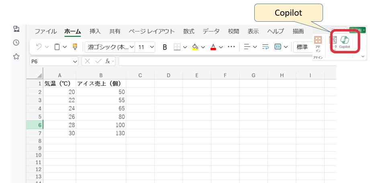
Task: Select cell アイス売上（個）
Action: pyautogui.click(x=101, y=84)
